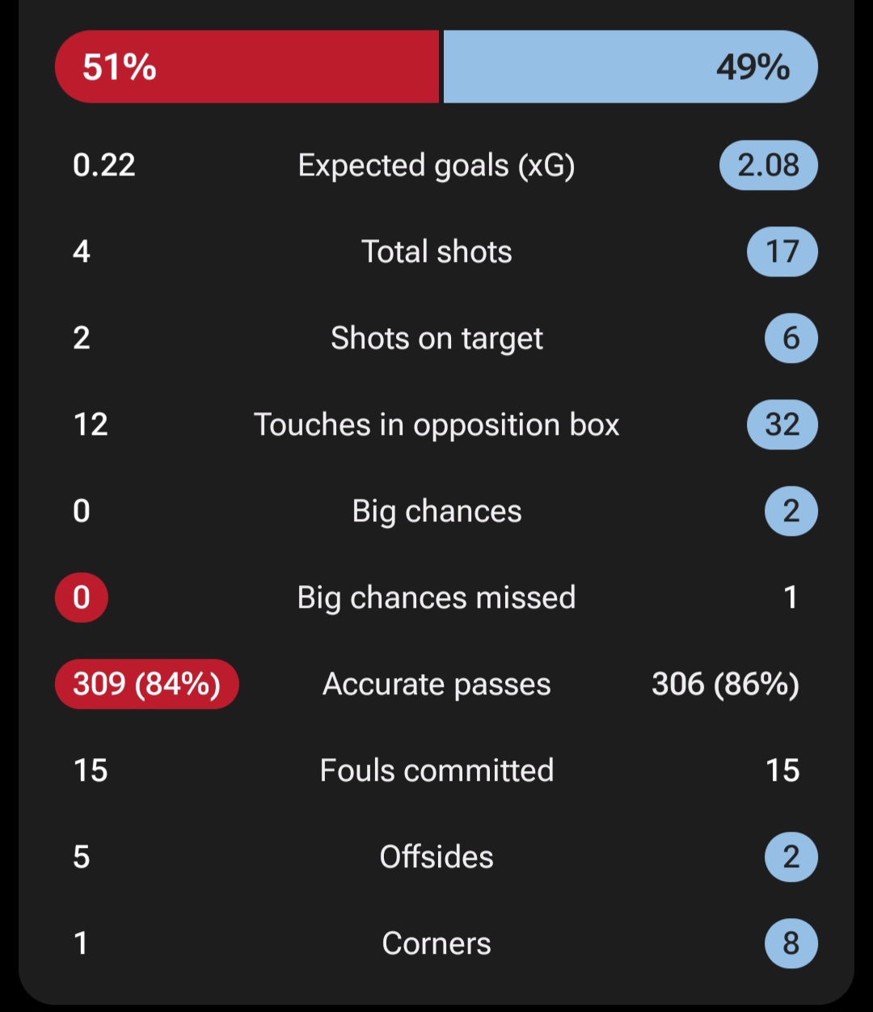Screen dimensions: 873x1012
Task: Click the Touches in opposition box label
Action: click(x=436, y=425)
